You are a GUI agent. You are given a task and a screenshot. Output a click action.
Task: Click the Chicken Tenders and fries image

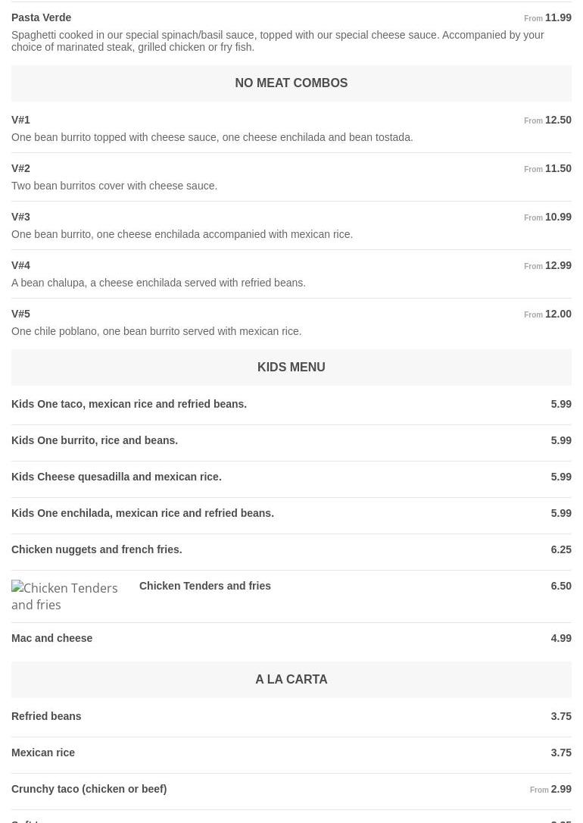tap(68, 596)
